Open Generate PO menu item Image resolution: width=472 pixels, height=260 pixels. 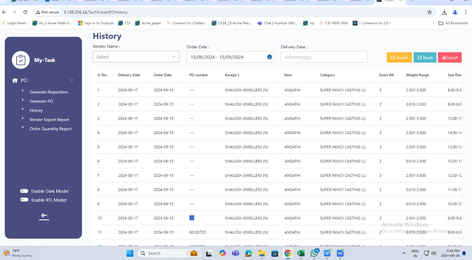pyautogui.click(x=41, y=101)
